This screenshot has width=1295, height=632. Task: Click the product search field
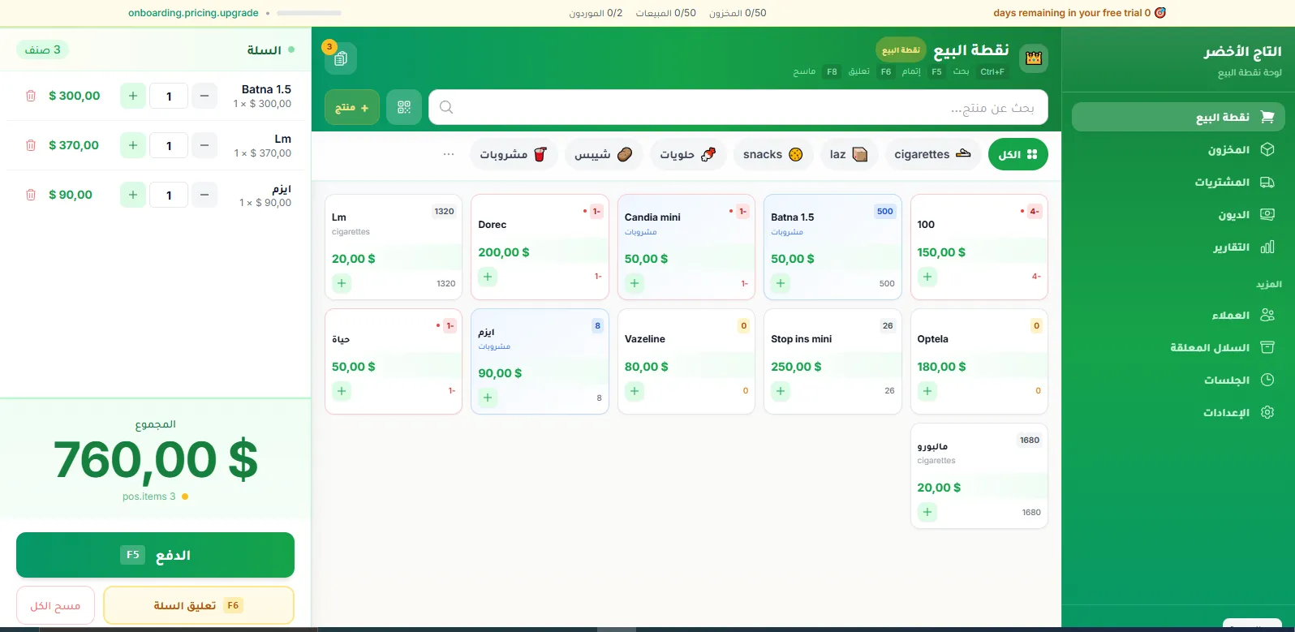coord(738,107)
